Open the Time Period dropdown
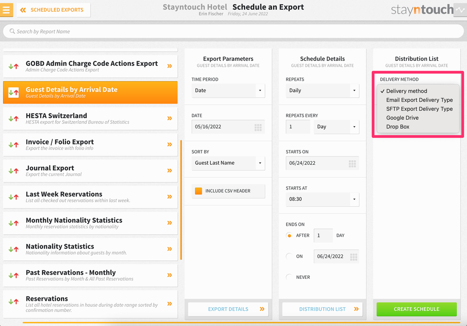 pos(228,90)
